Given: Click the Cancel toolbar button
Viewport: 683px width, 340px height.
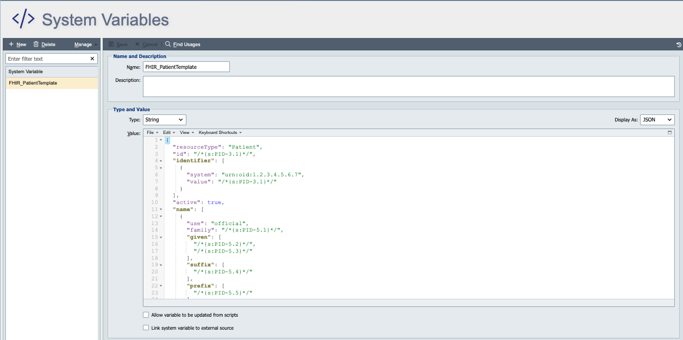Looking at the screenshot, I should pos(146,44).
